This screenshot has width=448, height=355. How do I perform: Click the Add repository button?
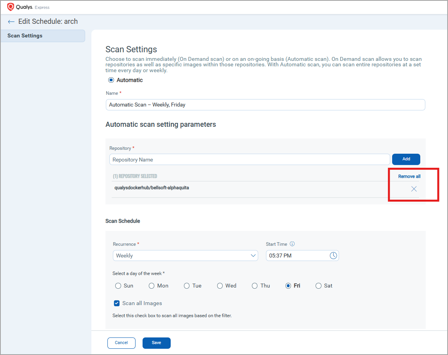(406, 159)
